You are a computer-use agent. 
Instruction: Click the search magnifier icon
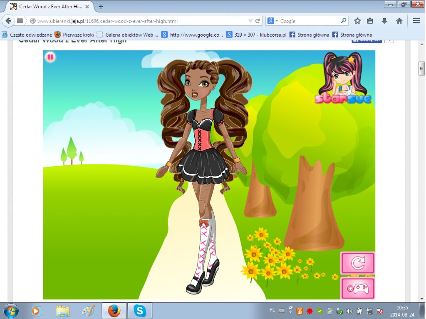[x=343, y=21]
